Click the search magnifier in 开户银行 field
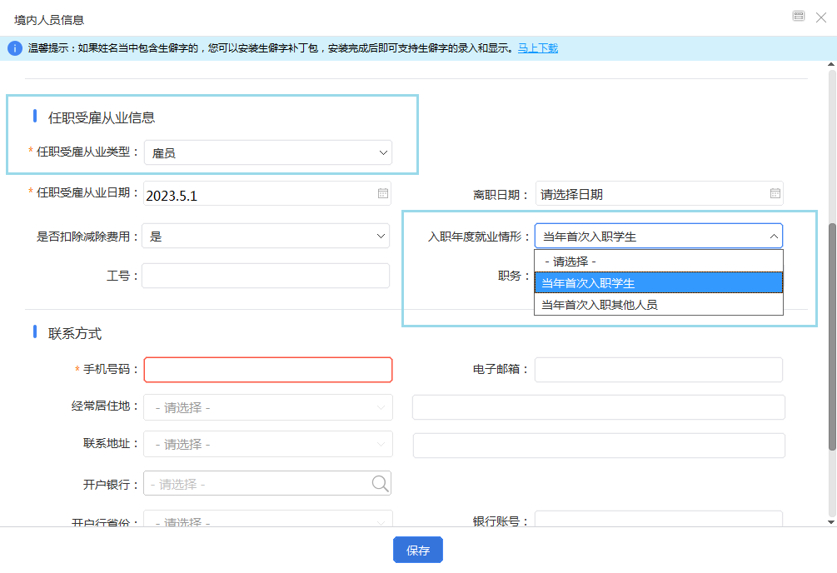The image size is (837, 573). [x=380, y=484]
